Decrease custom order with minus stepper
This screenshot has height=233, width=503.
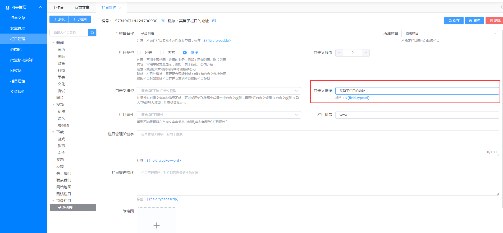coord(339,53)
